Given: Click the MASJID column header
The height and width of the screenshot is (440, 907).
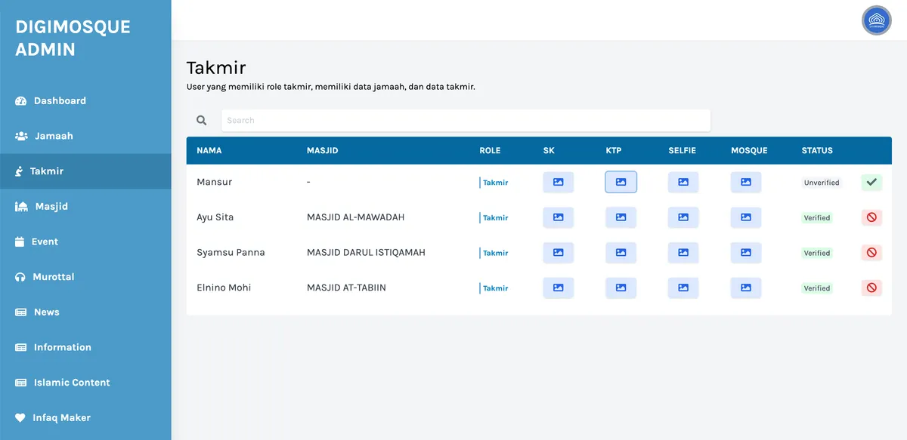Looking at the screenshot, I should (322, 150).
